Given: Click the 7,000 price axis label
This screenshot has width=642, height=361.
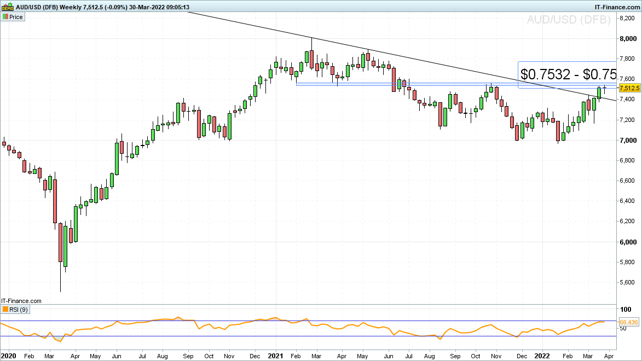Looking at the screenshot, I should click(x=628, y=141).
